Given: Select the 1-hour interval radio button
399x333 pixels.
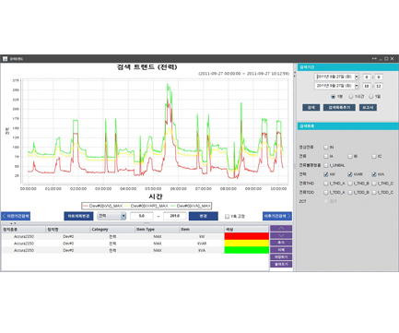Looking at the screenshot, I should click(350, 97).
